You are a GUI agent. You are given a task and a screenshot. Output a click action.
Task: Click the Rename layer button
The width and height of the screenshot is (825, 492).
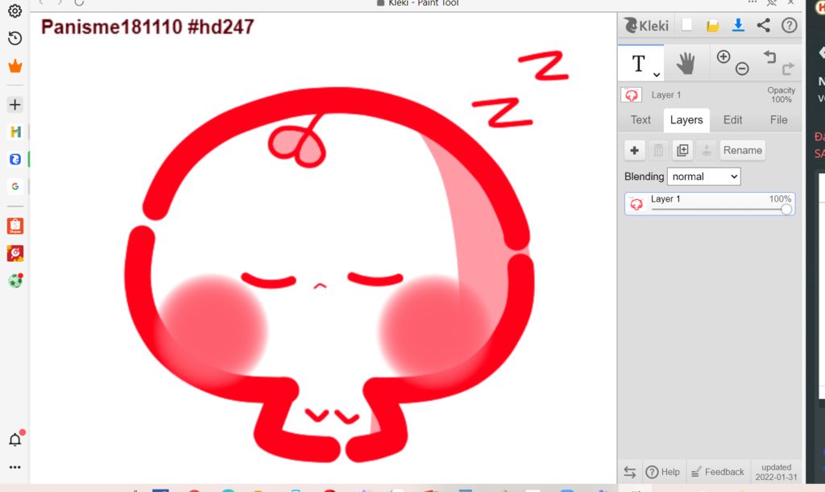742,150
